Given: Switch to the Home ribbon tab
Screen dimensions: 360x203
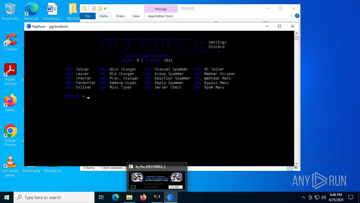Looking at the screenshot, I should coord(103,16).
